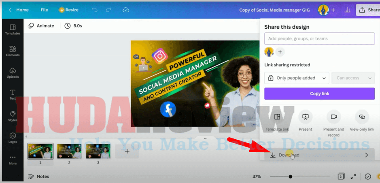Select page 3 thumbnail
380x183 pixels.
98,151
